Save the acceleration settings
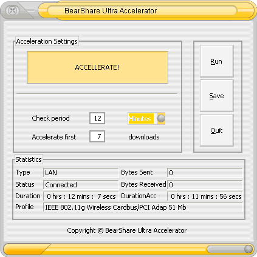Viewport: 257px width, 257px height. (x=217, y=96)
